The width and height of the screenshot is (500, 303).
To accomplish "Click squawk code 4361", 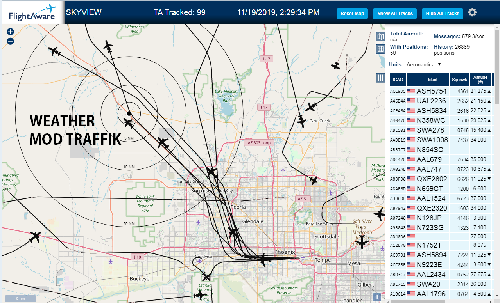I will [x=462, y=91].
